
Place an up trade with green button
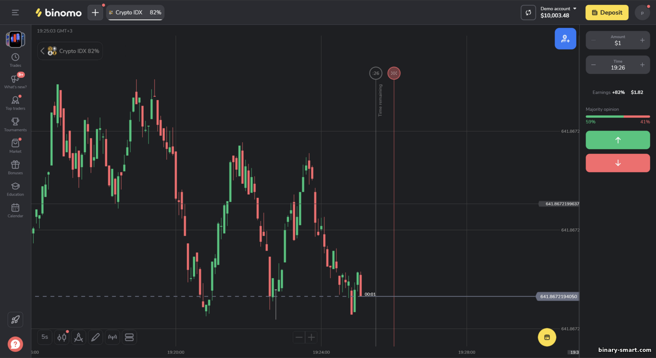click(x=618, y=140)
